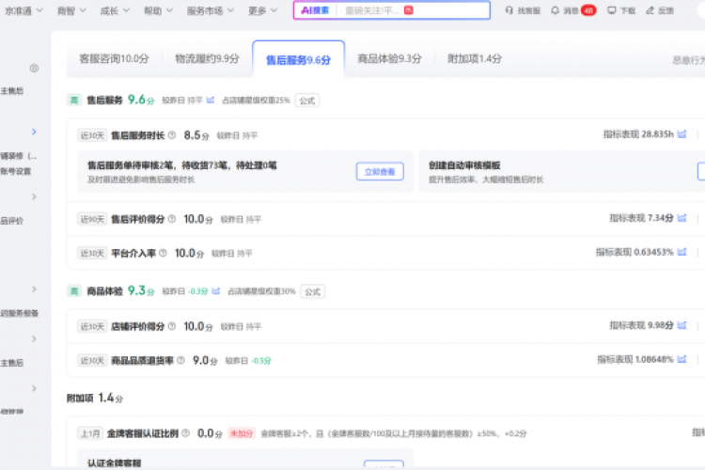This screenshot has height=470, width=705.
Task: Click the 上1月 tag beside 金牌客服认证比例
Action: (90, 433)
